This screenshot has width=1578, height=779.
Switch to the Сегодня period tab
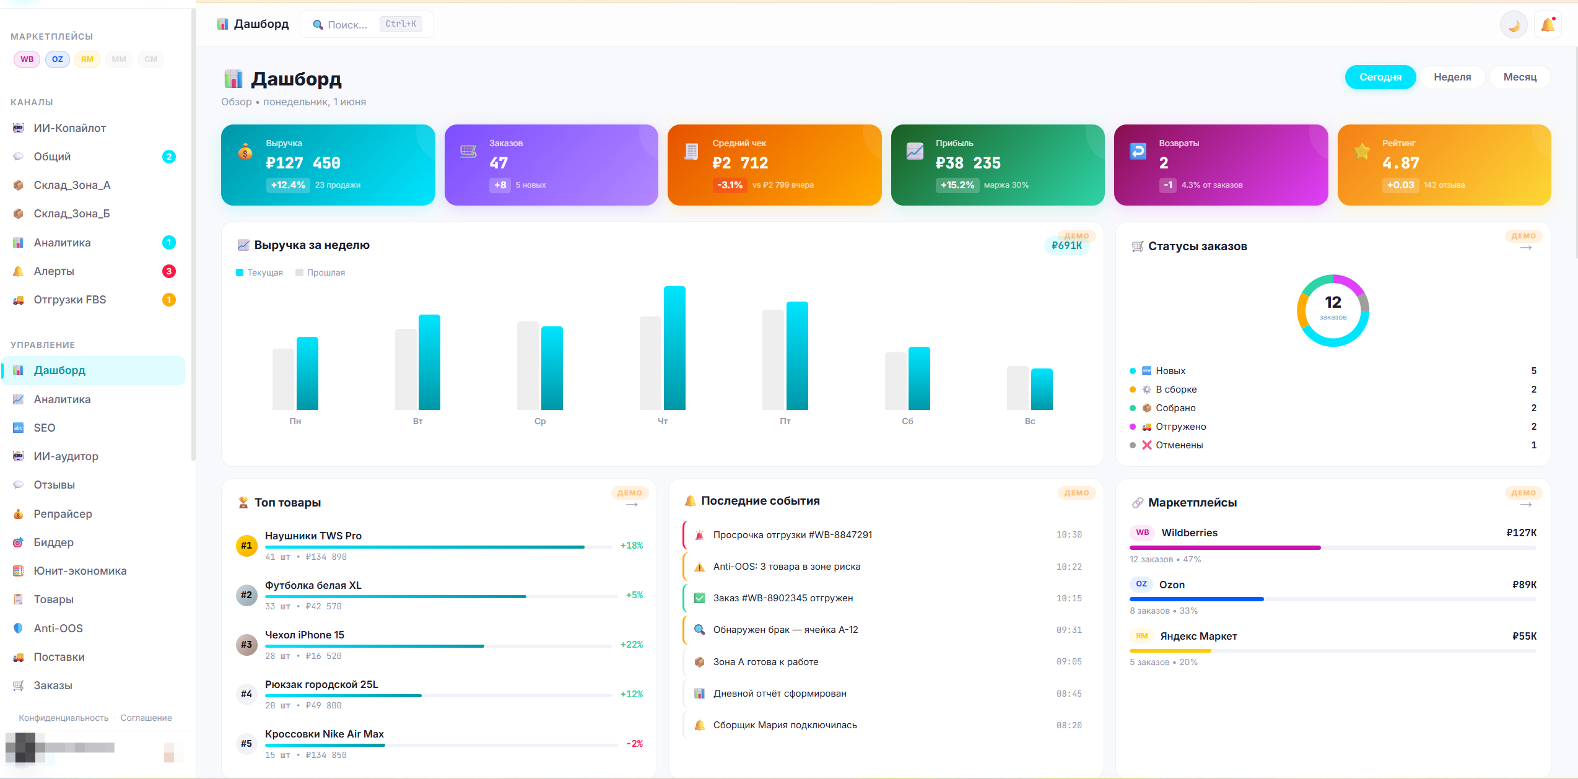[1380, 77]
